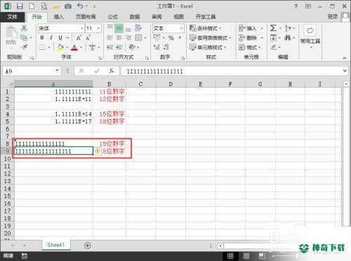The image size is (351, 261).
Task: Toggle underline formatting button
Action: [x=60, y=38]
